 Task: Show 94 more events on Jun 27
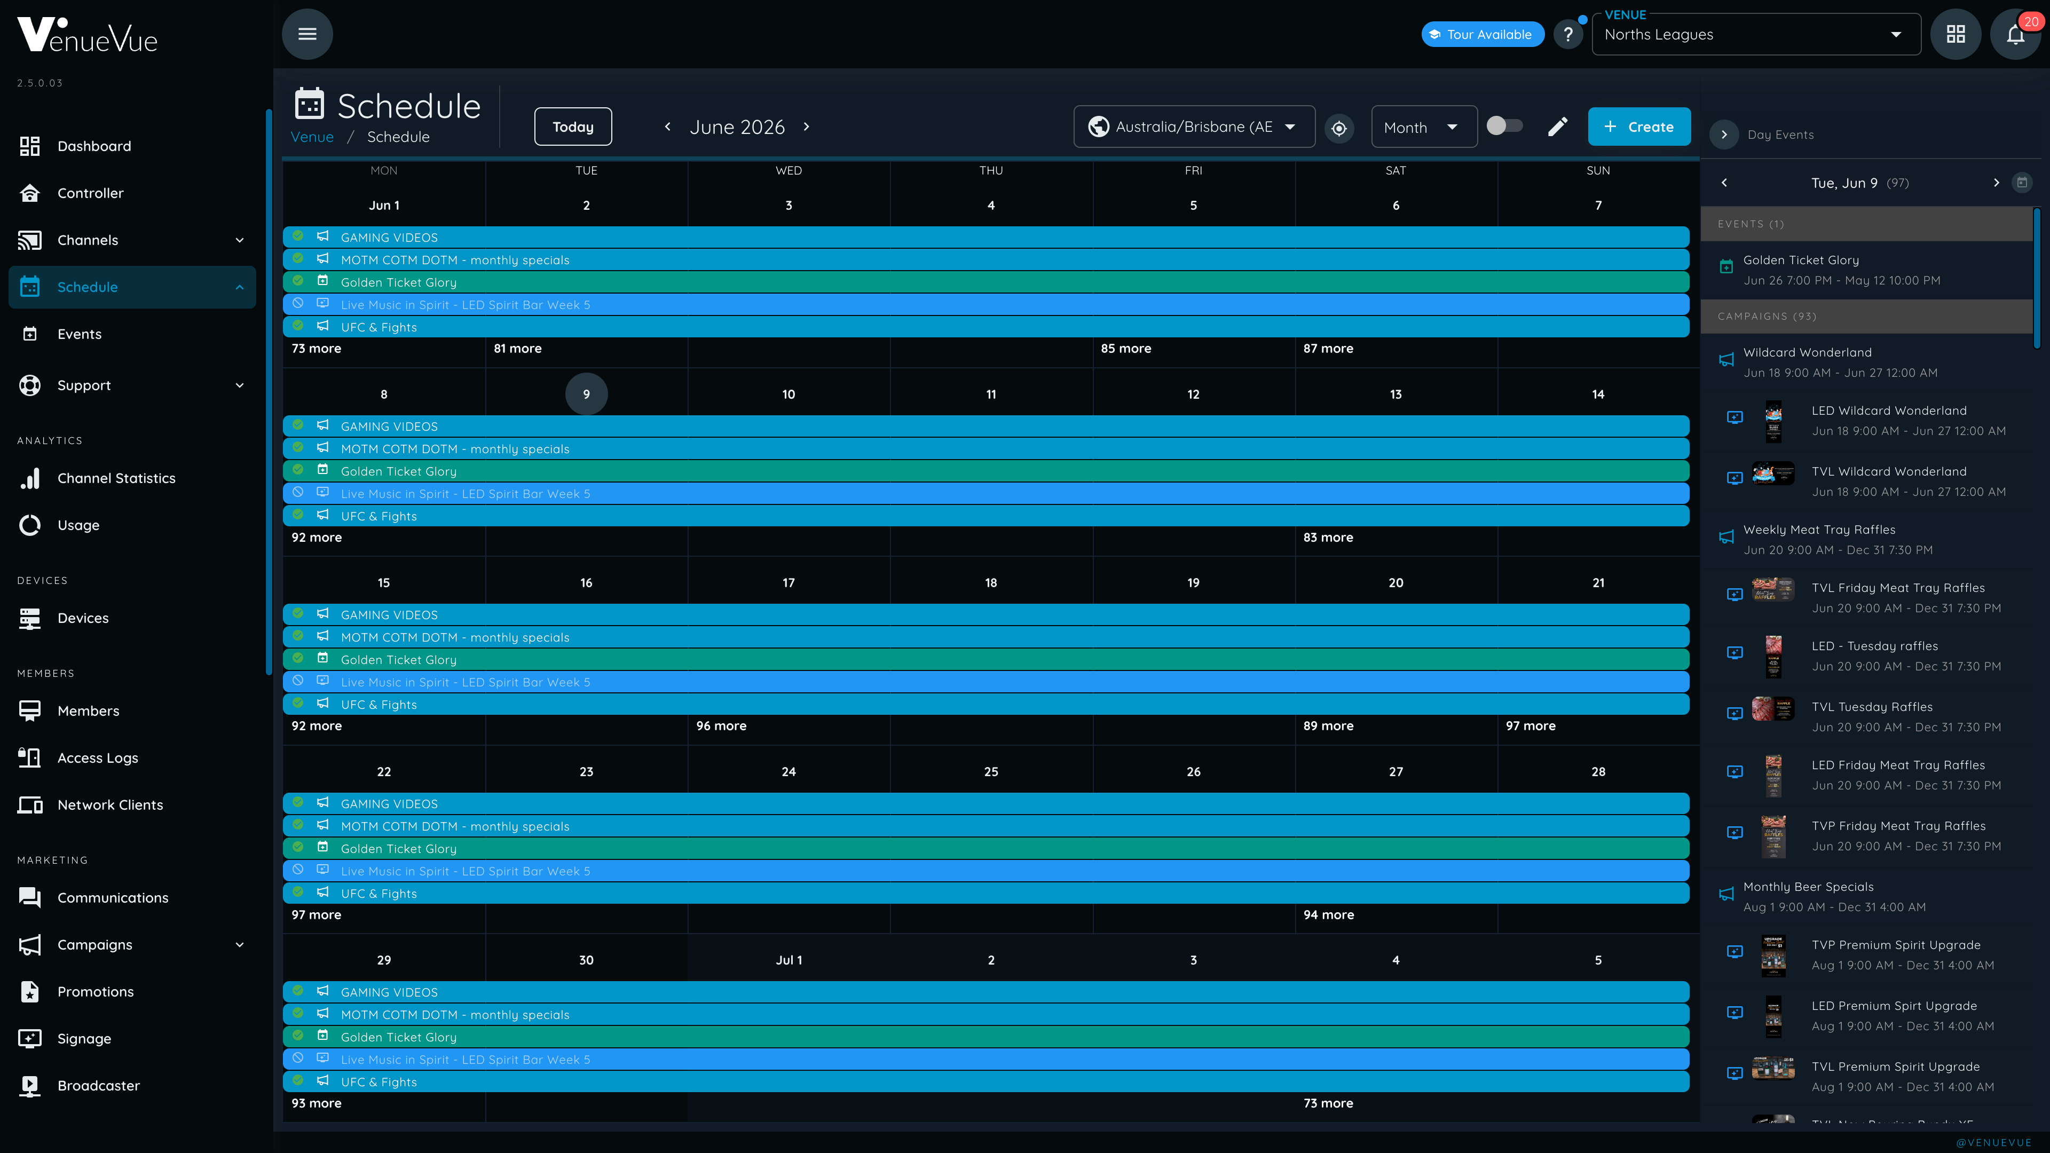coord(1328,915)
